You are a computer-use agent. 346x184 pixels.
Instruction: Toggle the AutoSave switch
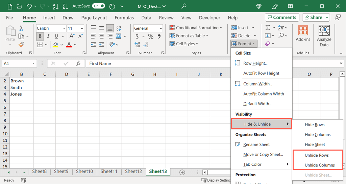coord(98,6)
